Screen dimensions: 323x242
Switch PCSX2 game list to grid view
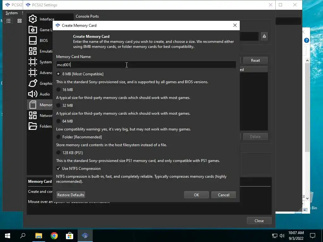20,21
